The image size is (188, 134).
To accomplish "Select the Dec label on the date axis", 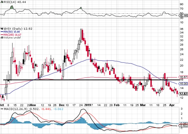I will (62, 104).
